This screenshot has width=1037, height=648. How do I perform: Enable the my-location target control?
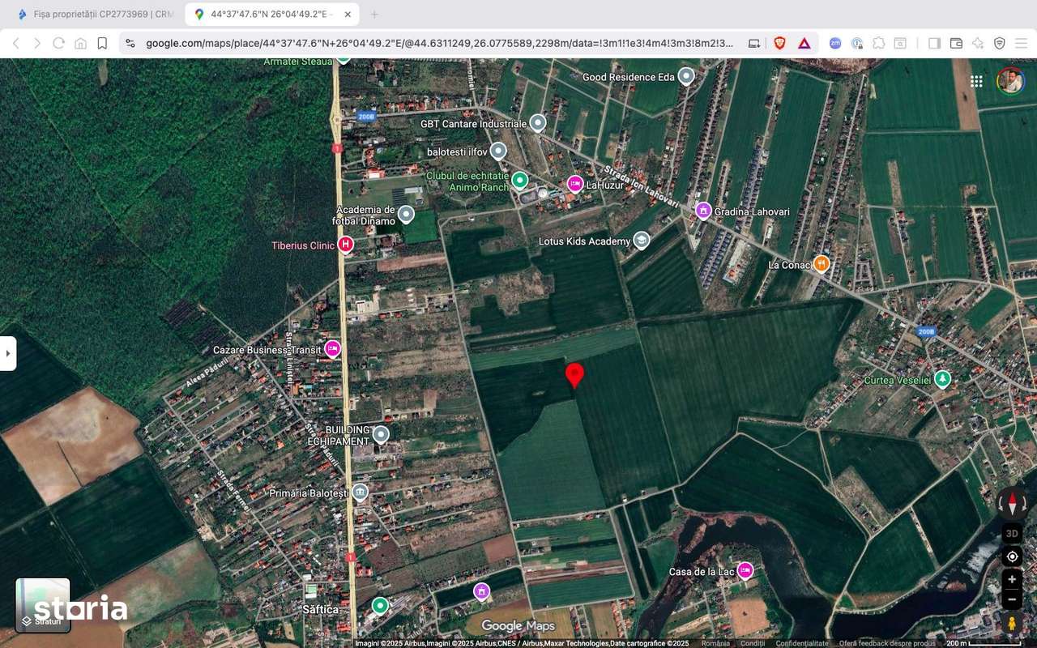click(1012, 556)
